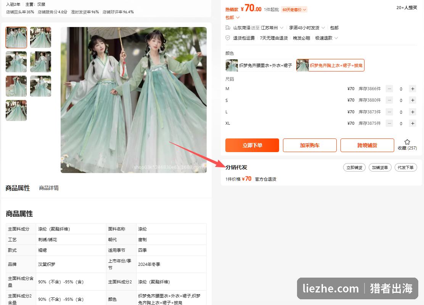This screenshot has width=424, height=305.
Task: Decrease quantity for size M
Action: (x=389, y=89)
